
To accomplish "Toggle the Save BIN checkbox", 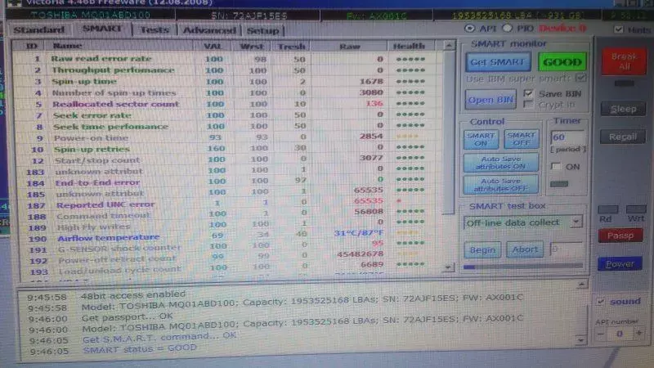I will [x=528, y=92].
